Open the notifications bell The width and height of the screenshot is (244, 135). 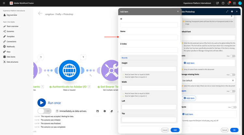(229, 3)
